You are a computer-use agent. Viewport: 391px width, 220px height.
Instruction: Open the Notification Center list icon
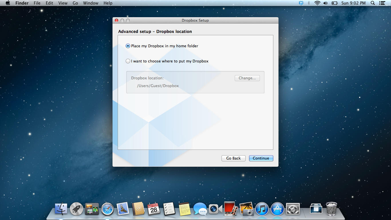pos(382,3)
